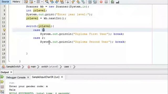Screen dimensions: 168x94
Task: Toggle Rectangular Selection mode
Action: (x=67, y=2)
